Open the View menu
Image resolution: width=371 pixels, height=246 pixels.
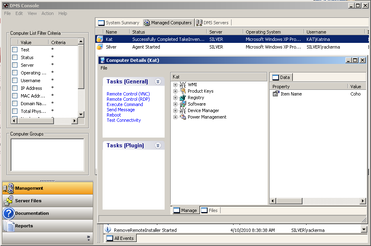coord(32,13)
